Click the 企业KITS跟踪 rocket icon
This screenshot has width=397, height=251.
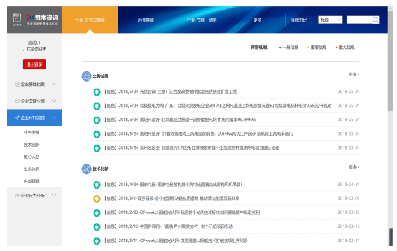click(x=17, y=118)
